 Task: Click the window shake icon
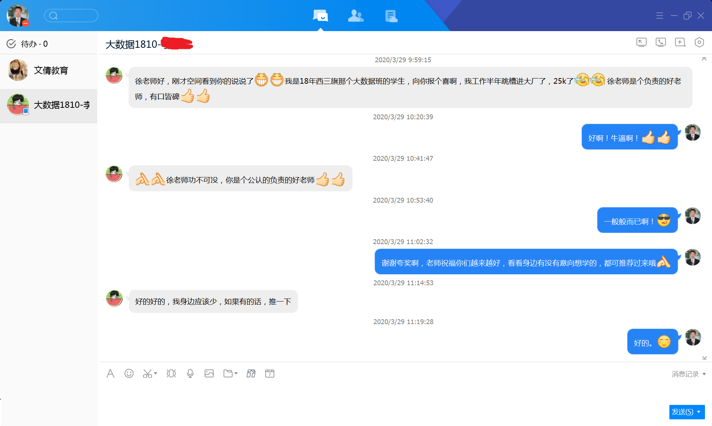click(x=171, y=373)
